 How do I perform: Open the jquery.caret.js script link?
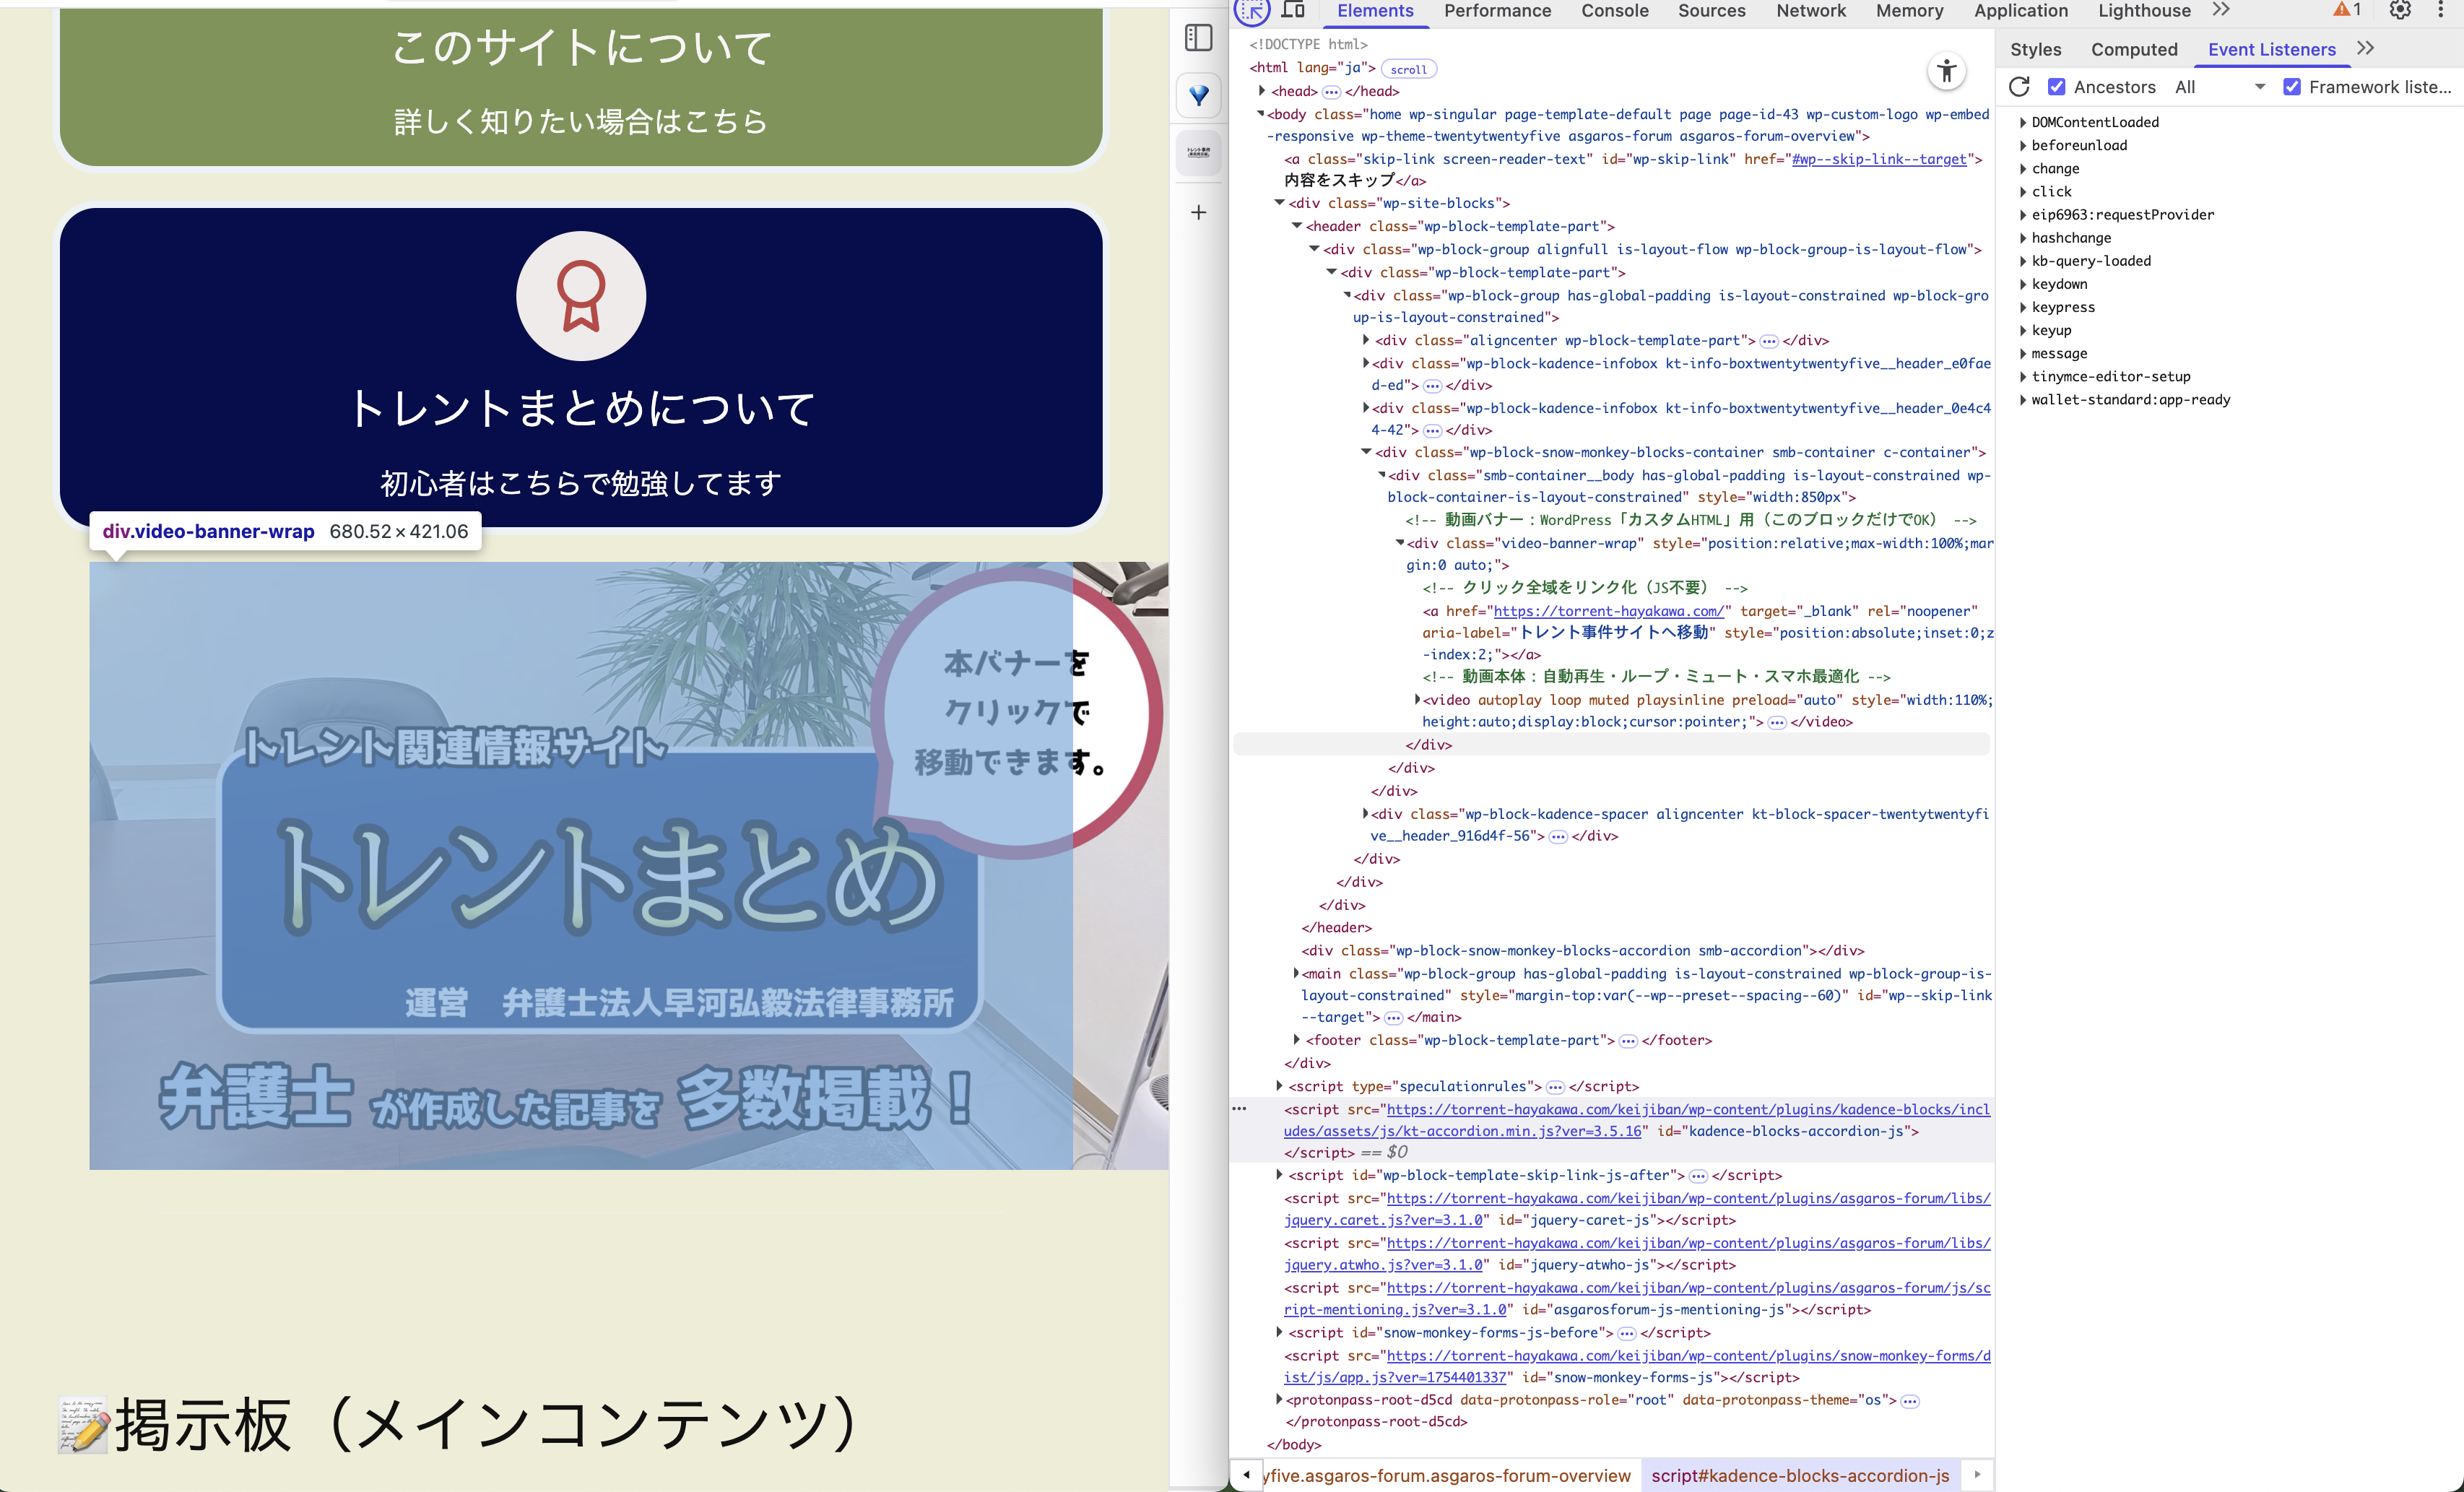(x=1637, y=1209)
